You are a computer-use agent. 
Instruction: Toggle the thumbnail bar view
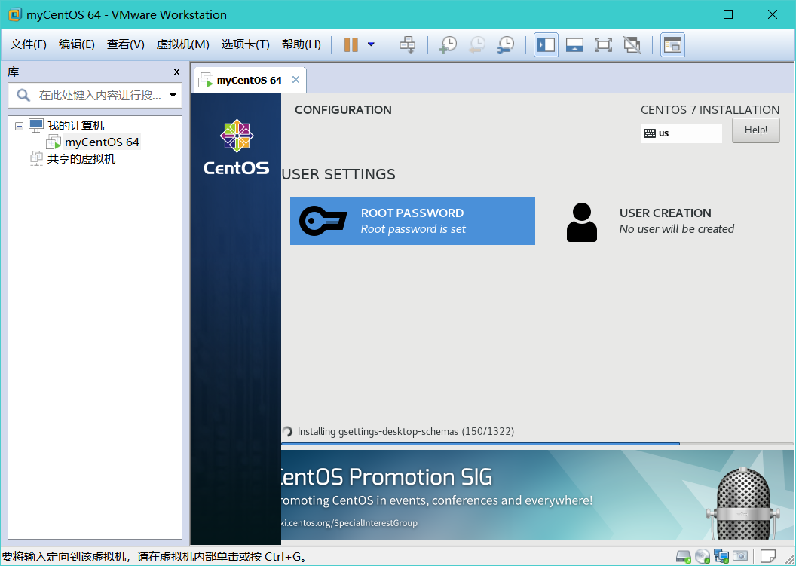(x=574, y=44)
